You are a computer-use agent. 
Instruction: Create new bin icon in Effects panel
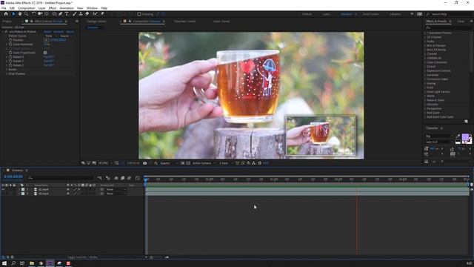[466, 122]
